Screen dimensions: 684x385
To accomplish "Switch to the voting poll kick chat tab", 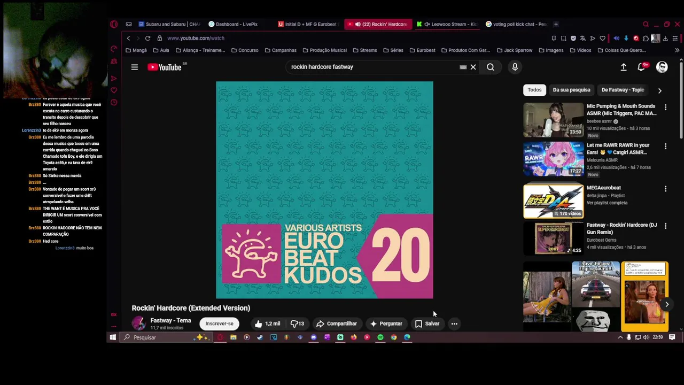I will click(x=517, y=24).
